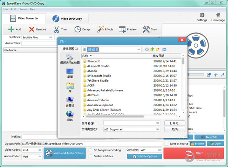This screenshot has height=167, width=228.
Task: Switch to Video Converter tab
Action: (24, 18)
